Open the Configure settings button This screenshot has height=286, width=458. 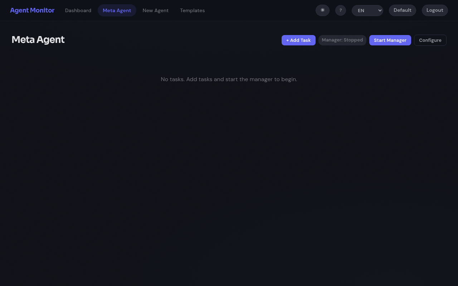point(430,40)
